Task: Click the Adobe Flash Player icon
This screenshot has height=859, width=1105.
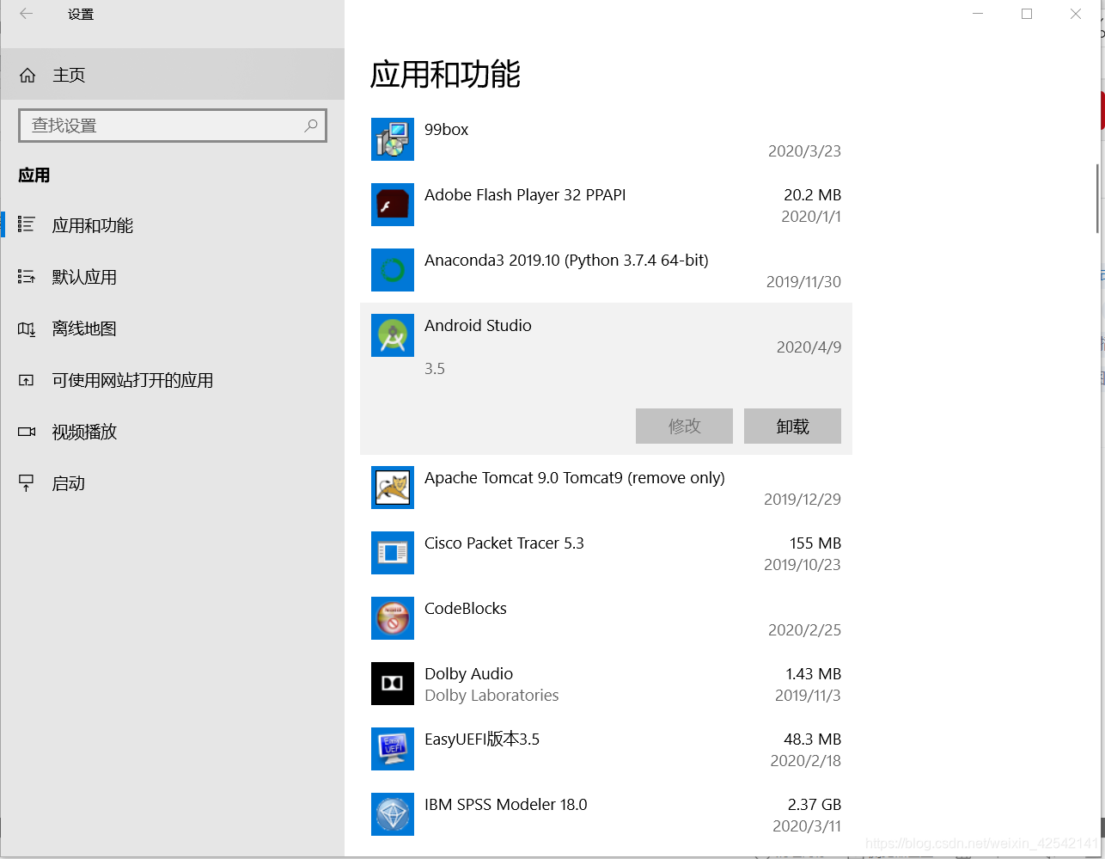Action: (x=393, y=205)
